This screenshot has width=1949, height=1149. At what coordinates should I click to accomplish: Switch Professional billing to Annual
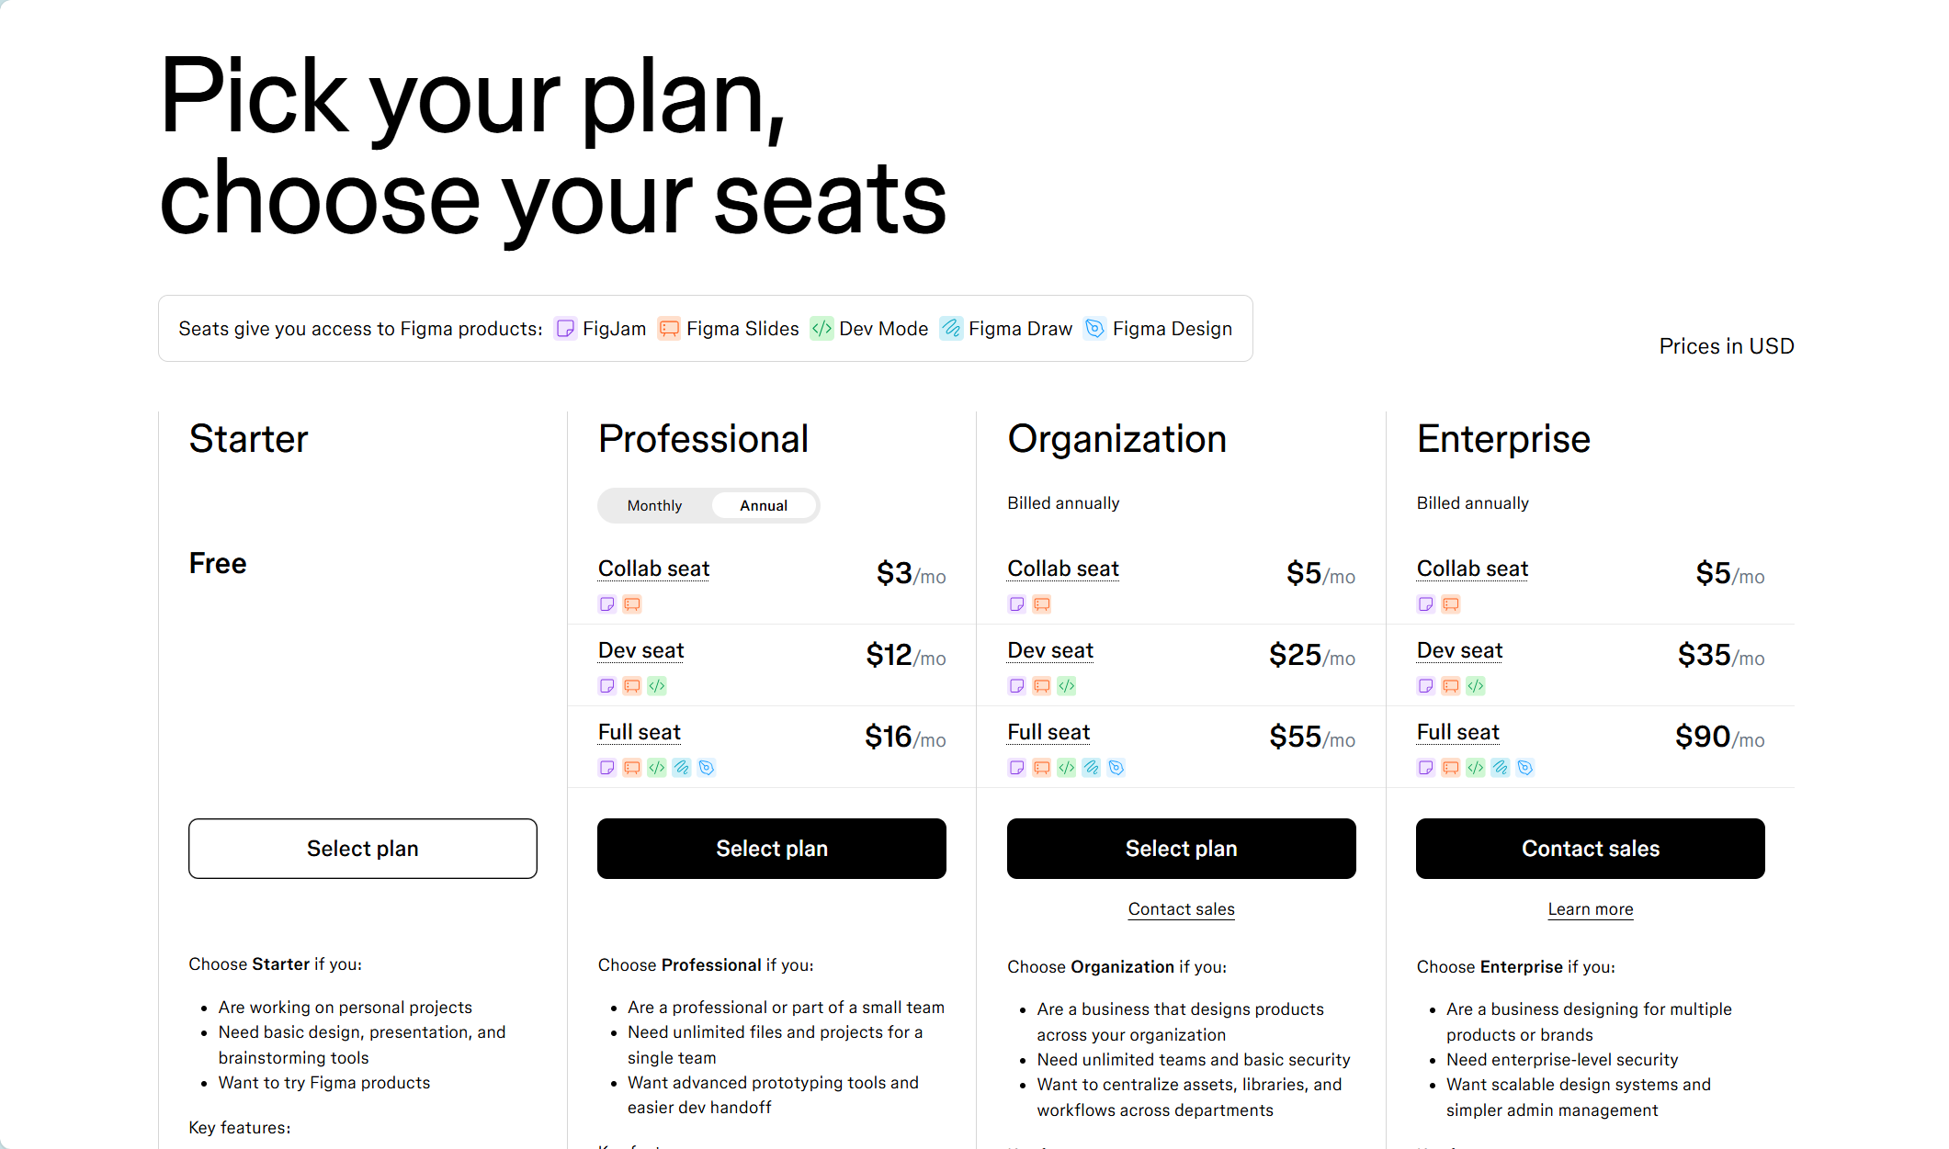coord(764,506)
